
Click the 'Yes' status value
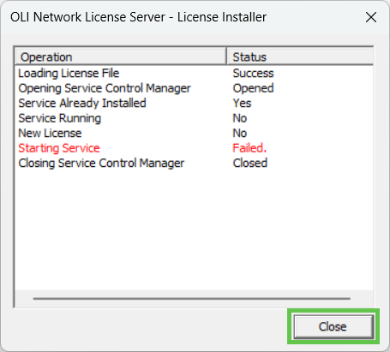click(x=242, y=104)
